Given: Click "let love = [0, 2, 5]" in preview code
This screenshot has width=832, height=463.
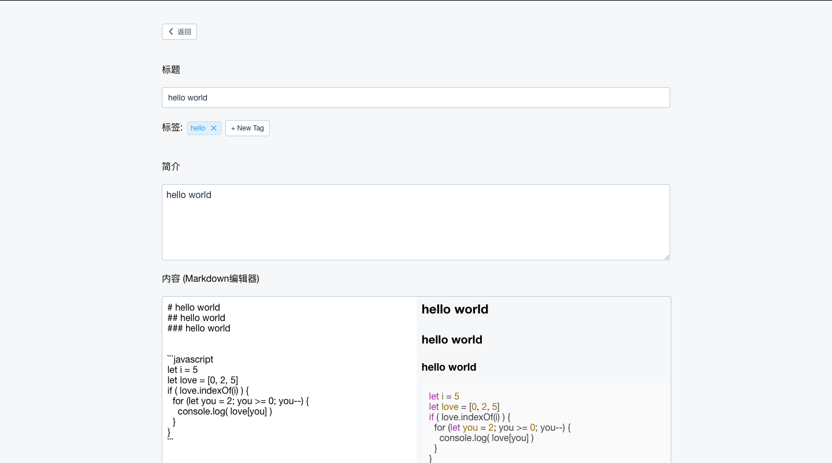Looking at the screenshot, I should 464,406.
